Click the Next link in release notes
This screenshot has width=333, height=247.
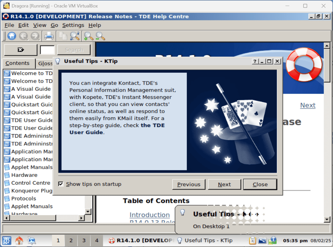click(x=308, y=105)
